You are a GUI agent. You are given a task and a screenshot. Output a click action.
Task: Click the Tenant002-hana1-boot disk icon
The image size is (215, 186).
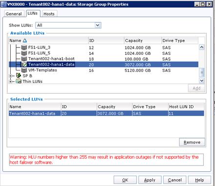click(x=24, y=59)
